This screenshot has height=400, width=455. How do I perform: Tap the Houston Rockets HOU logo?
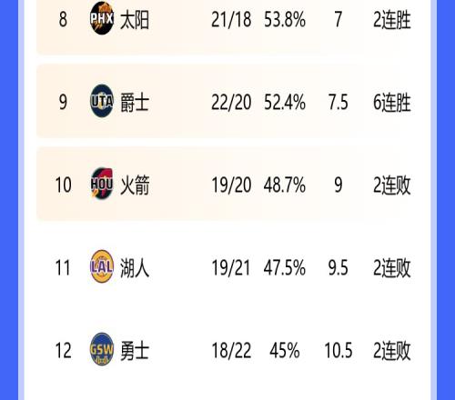click(x=102, y=184)
